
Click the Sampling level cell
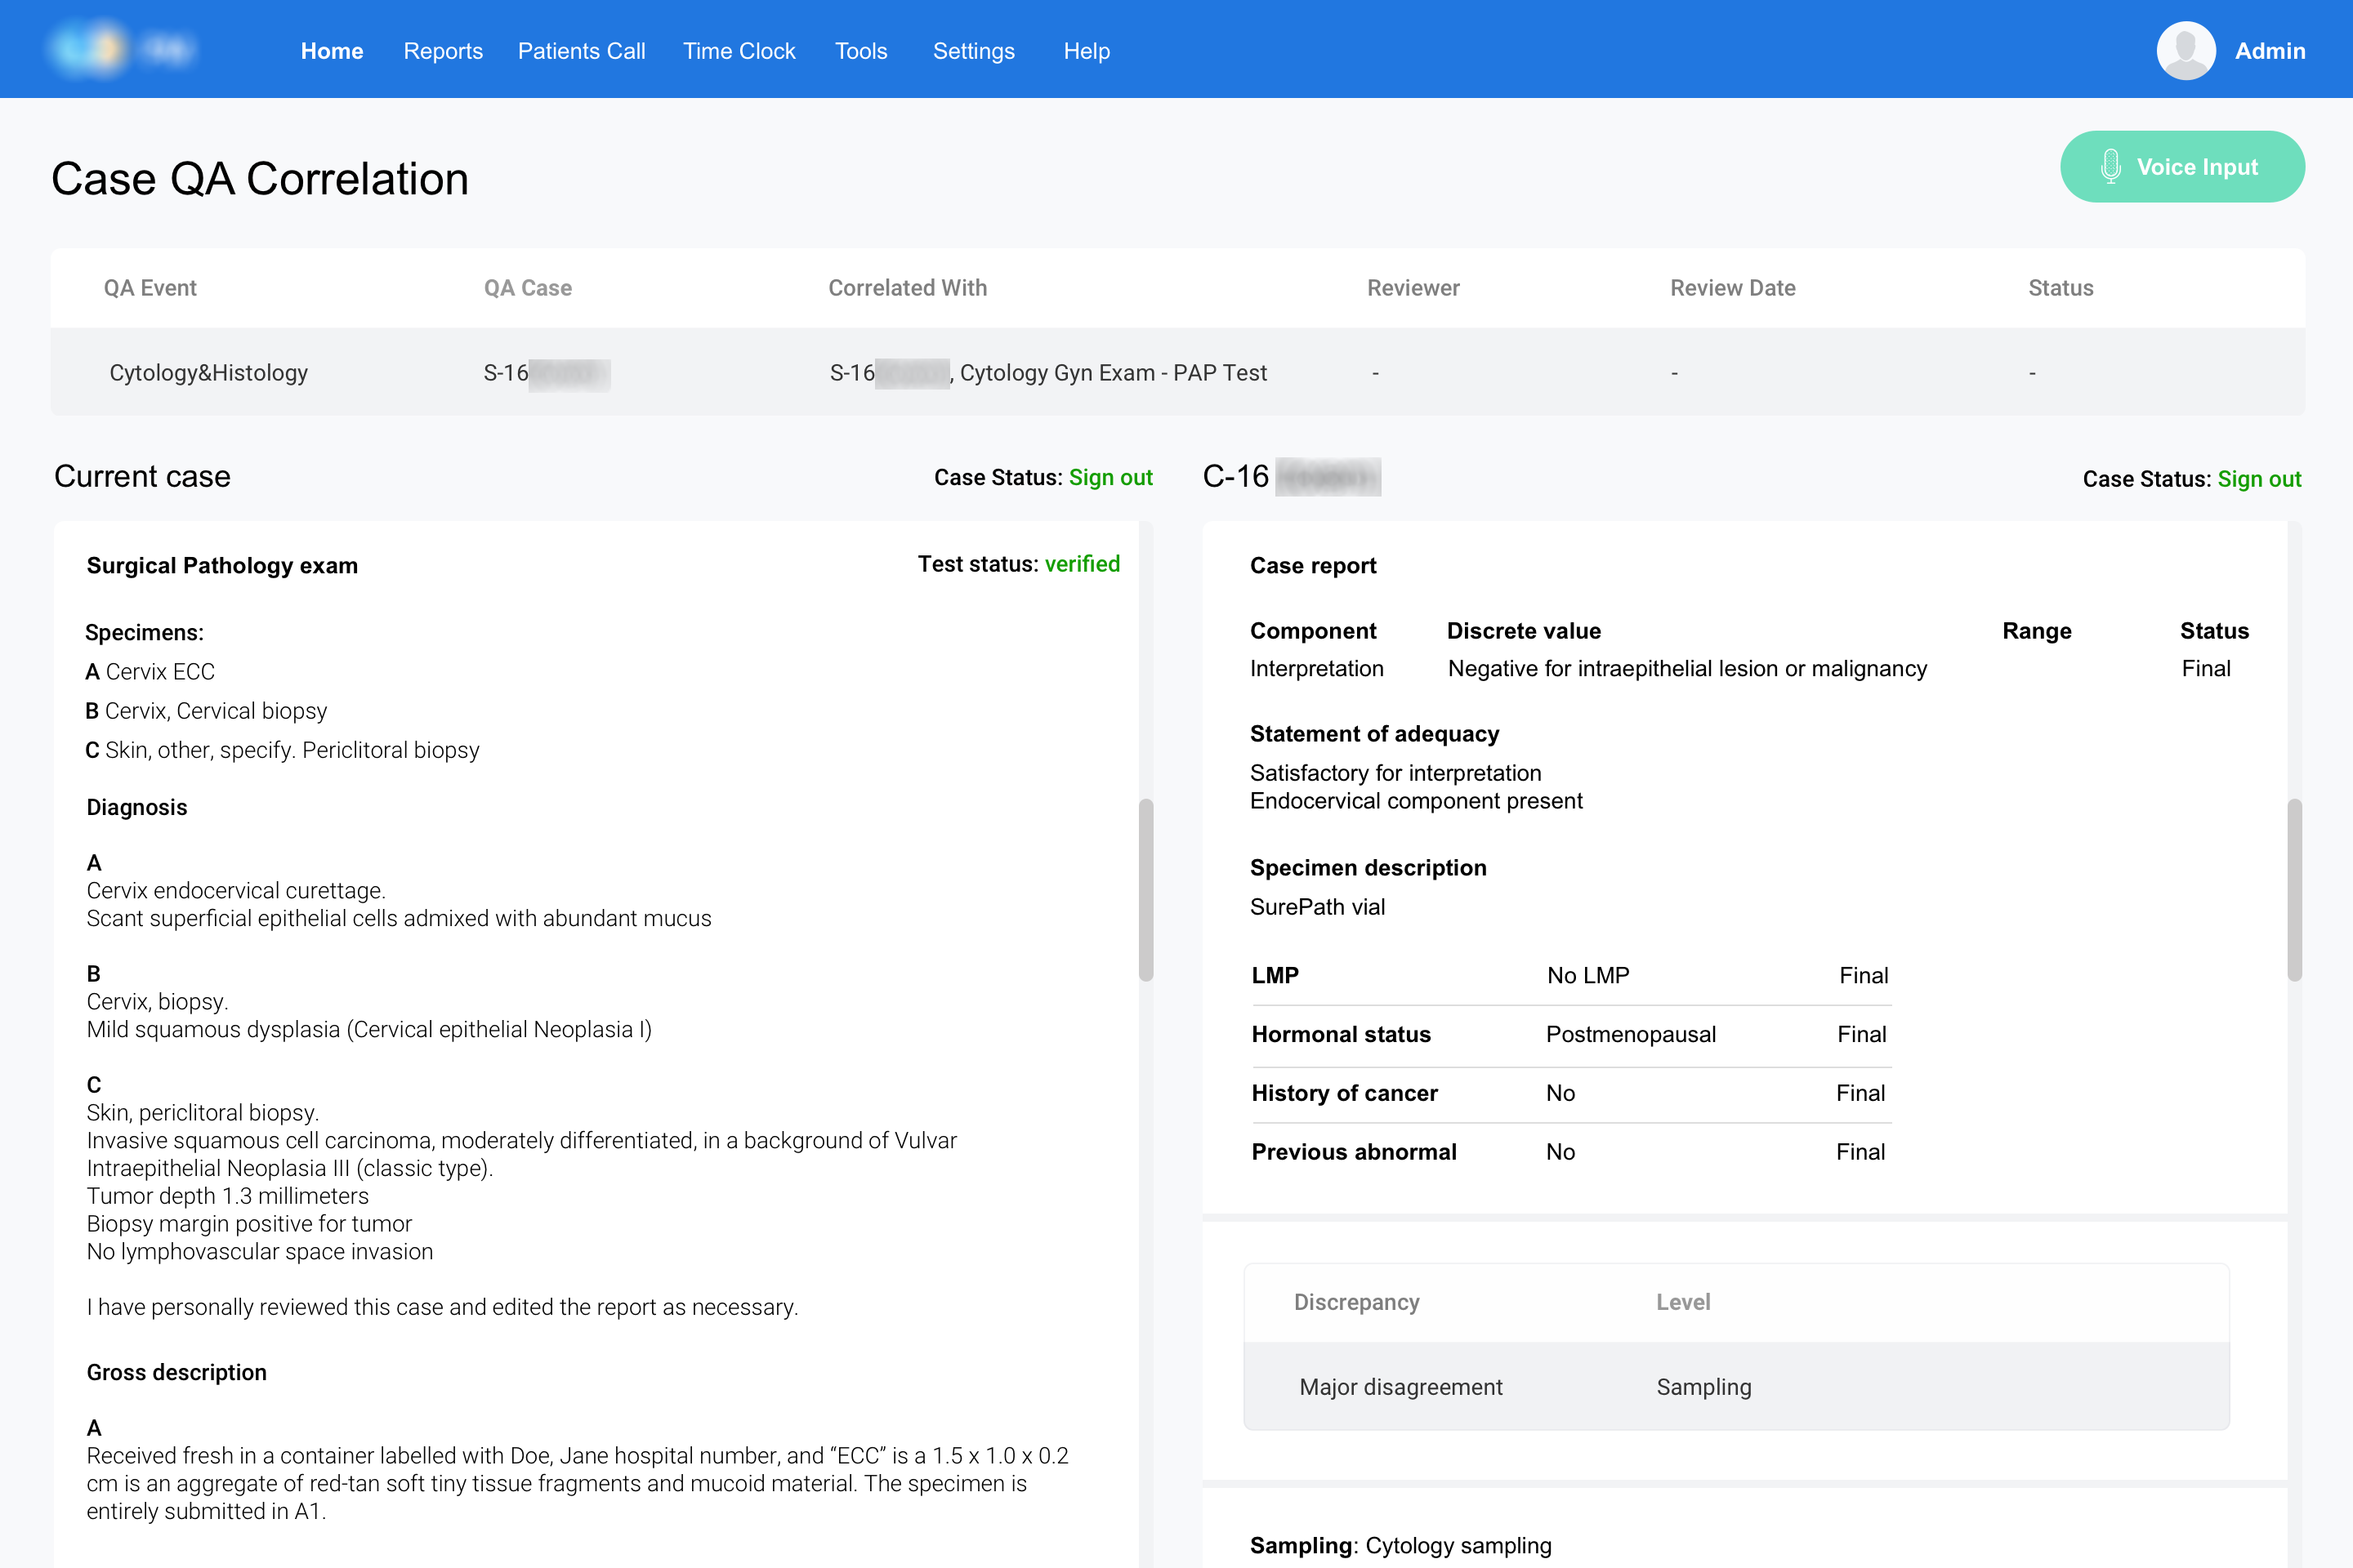[x=1703, y=1388]
